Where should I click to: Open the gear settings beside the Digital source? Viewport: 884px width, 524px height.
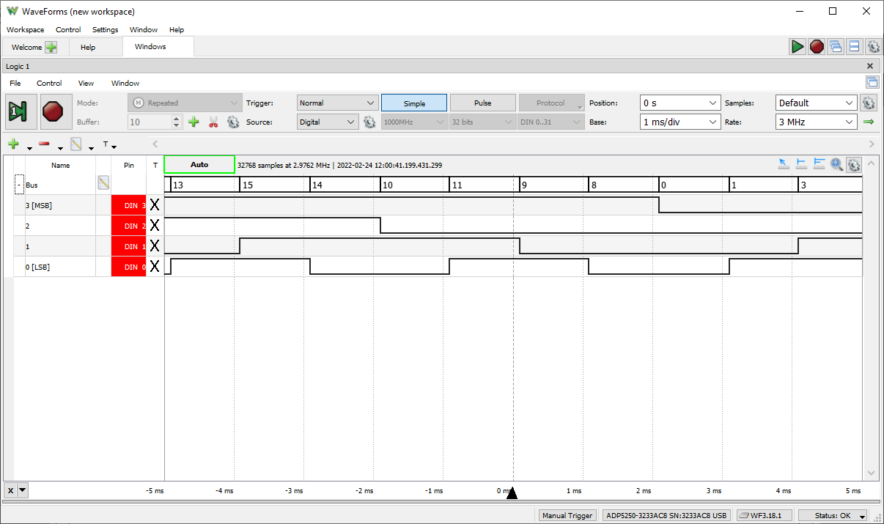(369, 122)
